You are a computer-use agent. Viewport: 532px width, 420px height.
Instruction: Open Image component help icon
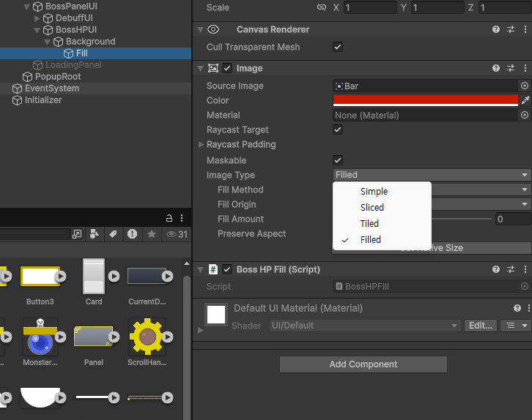point(496,69)
